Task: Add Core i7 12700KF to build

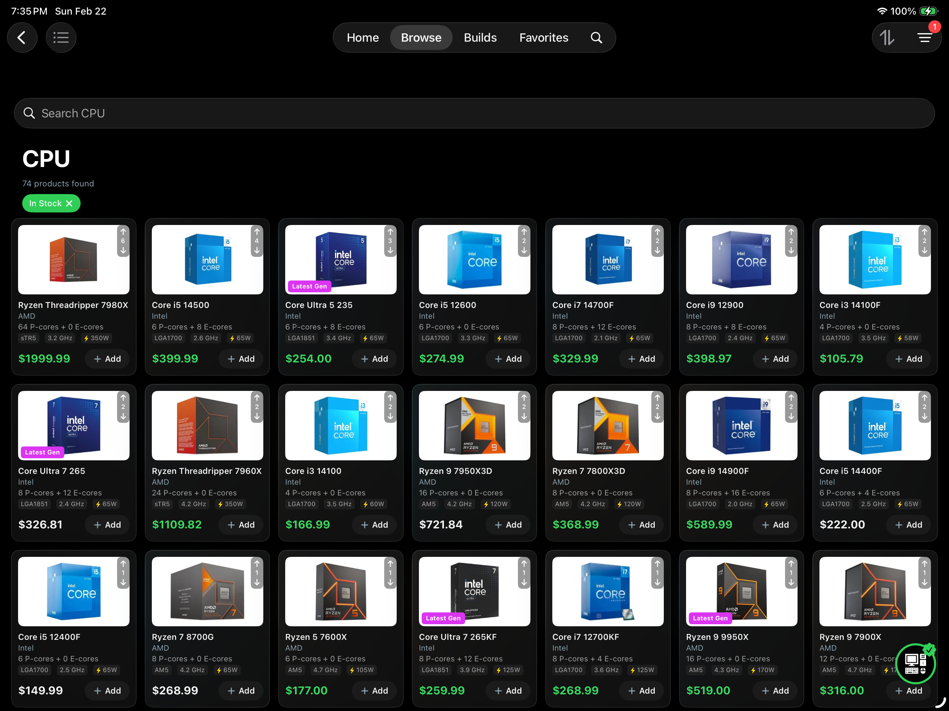Action: pyautogui.click(x=642, y=691)
